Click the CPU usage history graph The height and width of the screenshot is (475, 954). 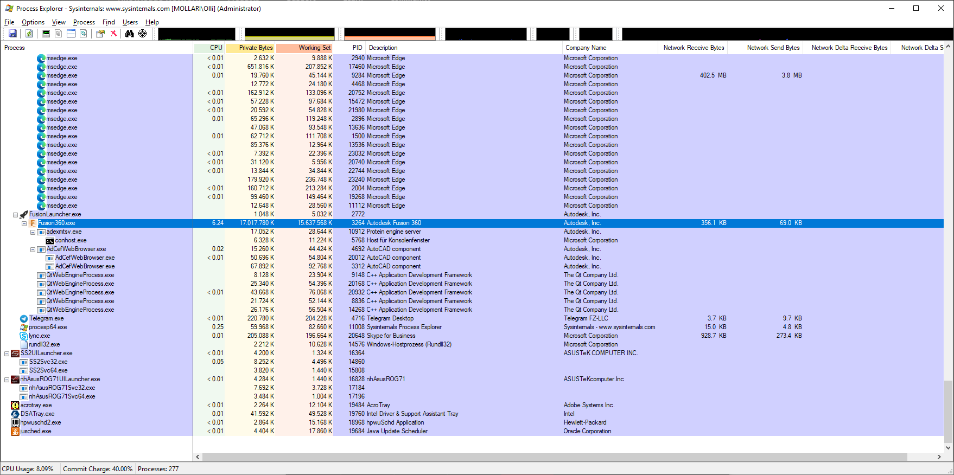click(x=196, y=34)
